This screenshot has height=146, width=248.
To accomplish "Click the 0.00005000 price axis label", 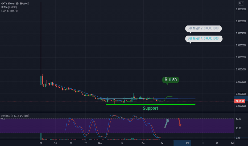I will click(241, 57).
